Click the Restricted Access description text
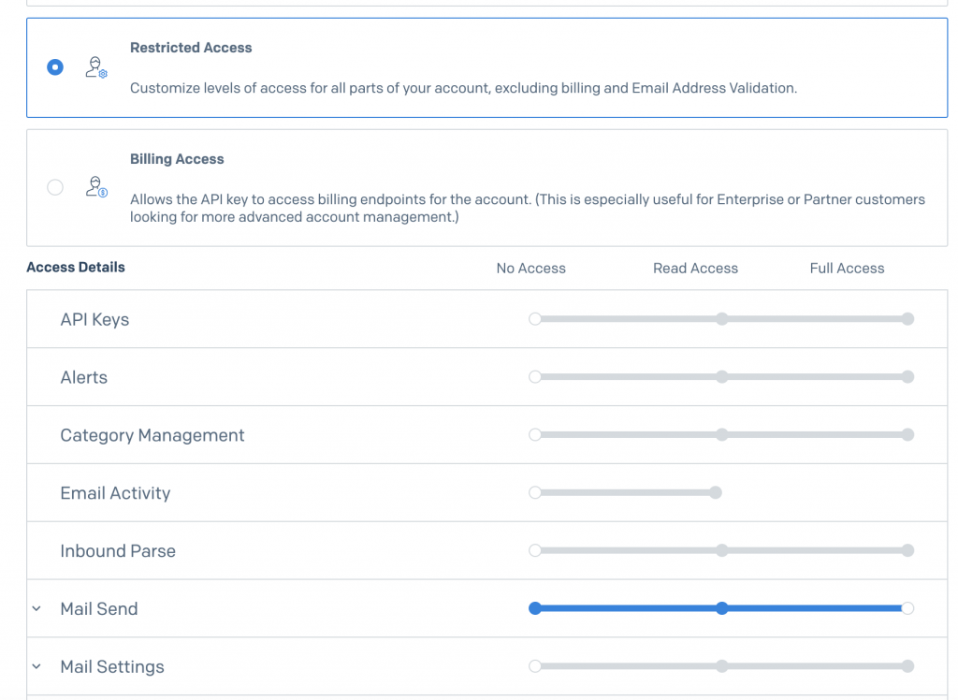The image size is (958, 700). [464, 88]
